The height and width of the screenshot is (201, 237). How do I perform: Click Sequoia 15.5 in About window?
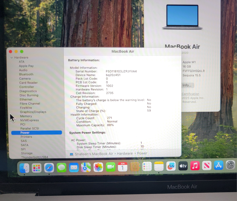pyautogui.click(x=191, y=75)
